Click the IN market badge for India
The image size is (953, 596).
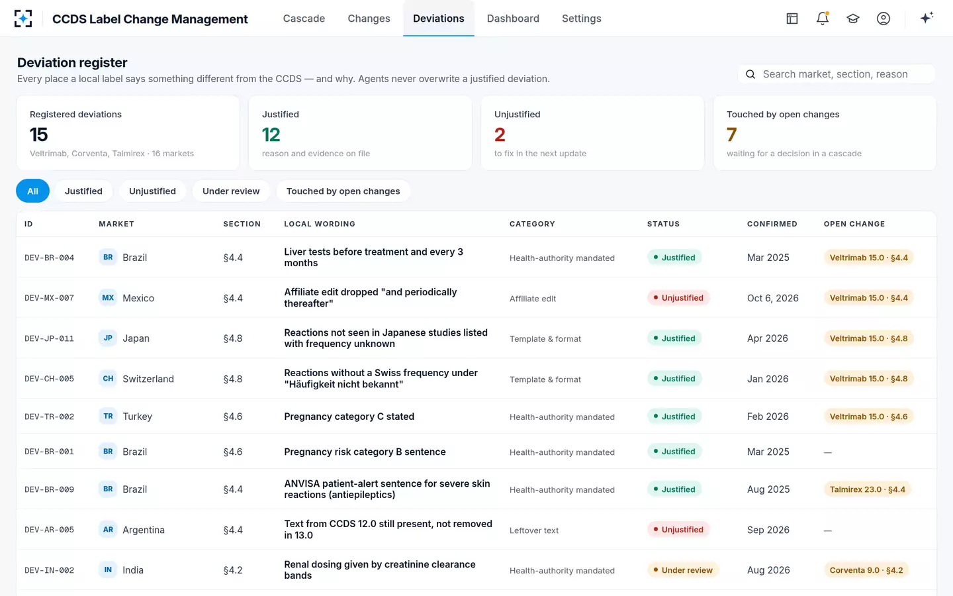(108, 570)
